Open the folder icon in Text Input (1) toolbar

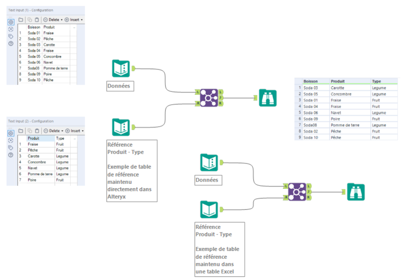click(x=21, y=20)
